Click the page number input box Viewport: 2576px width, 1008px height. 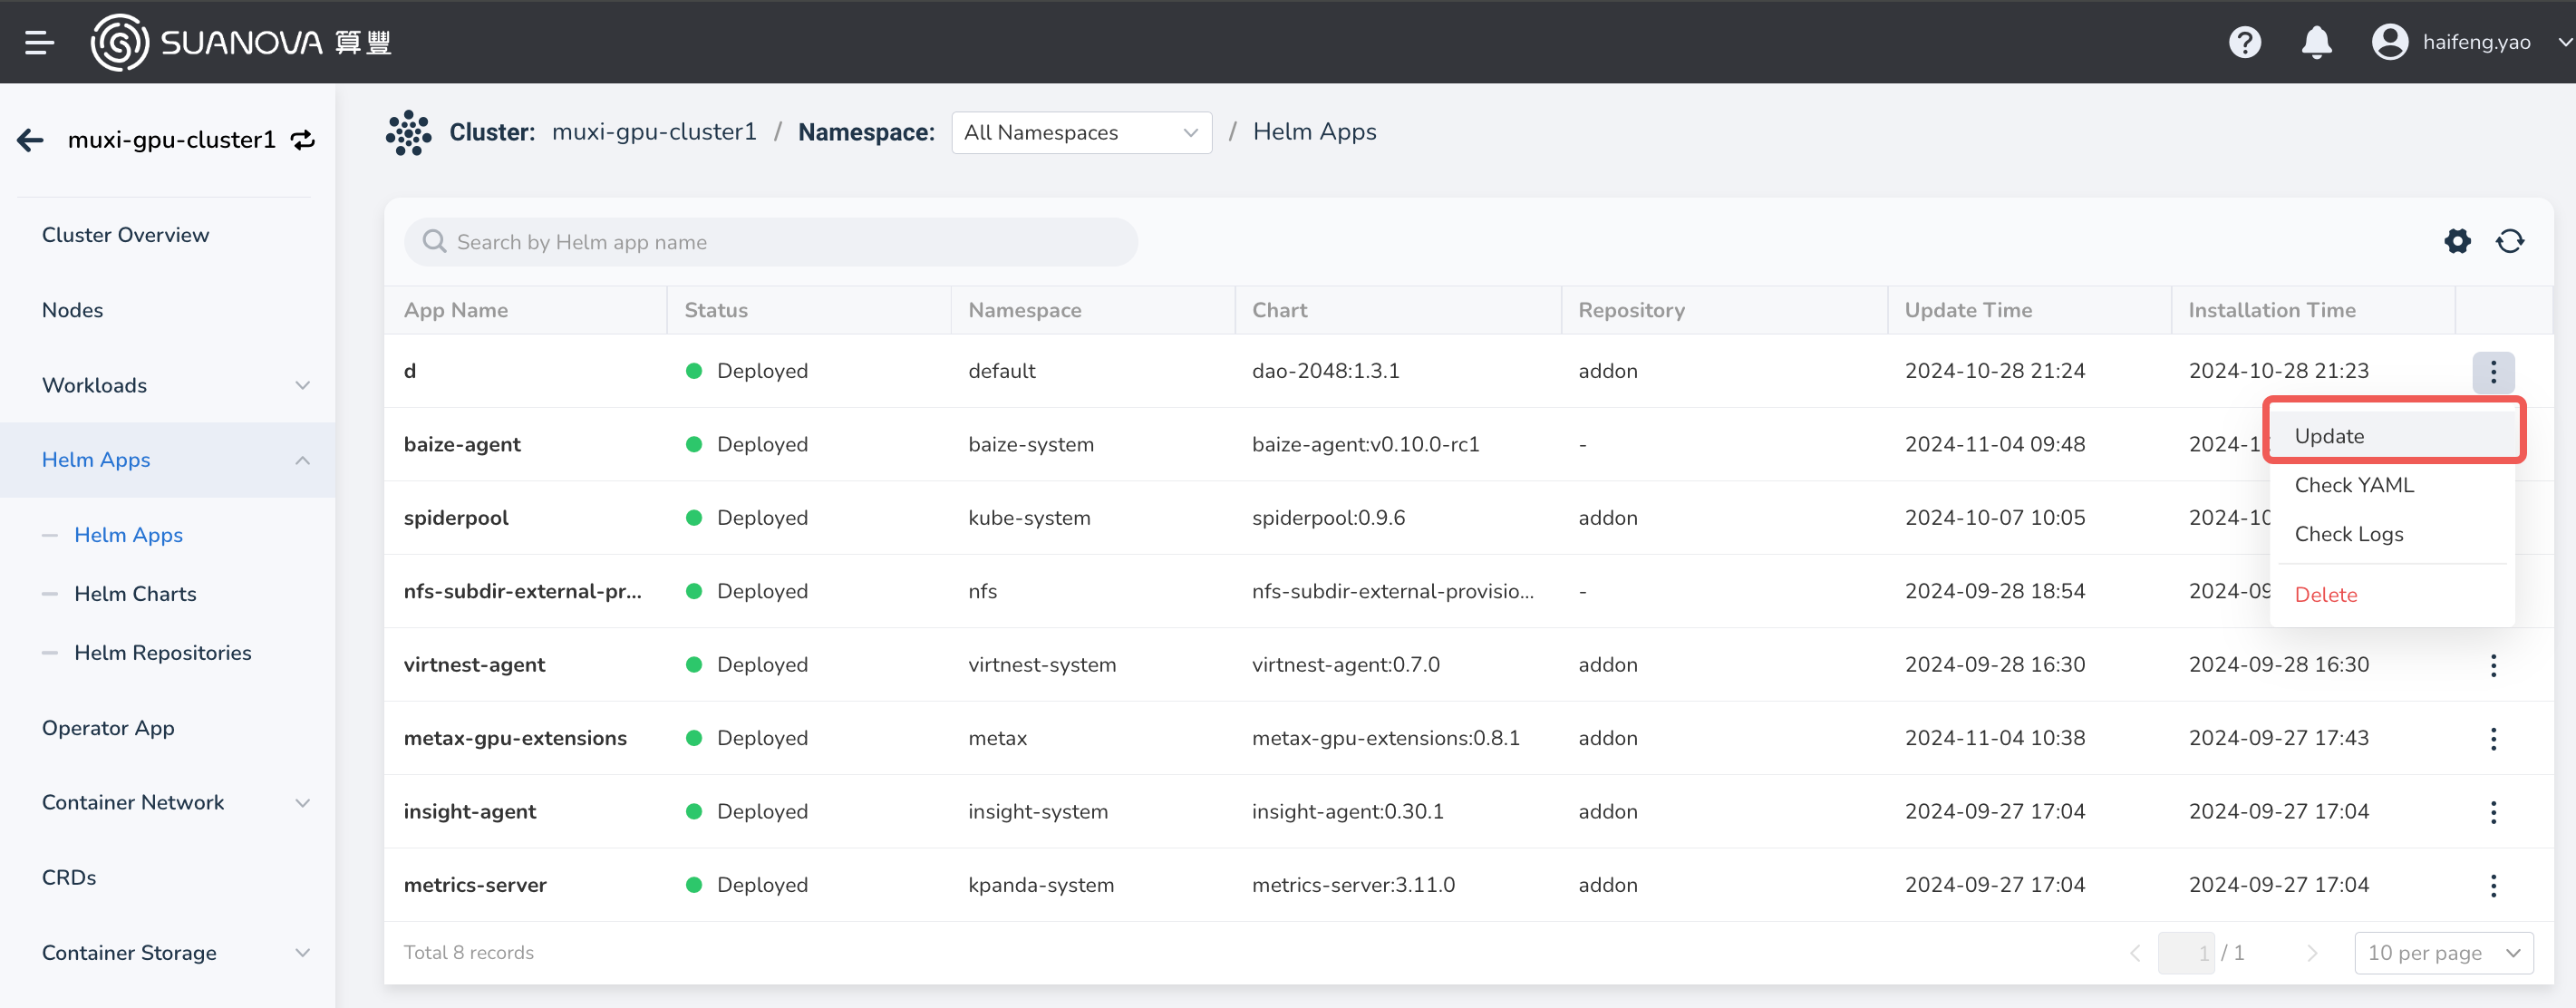(2187, 953)
